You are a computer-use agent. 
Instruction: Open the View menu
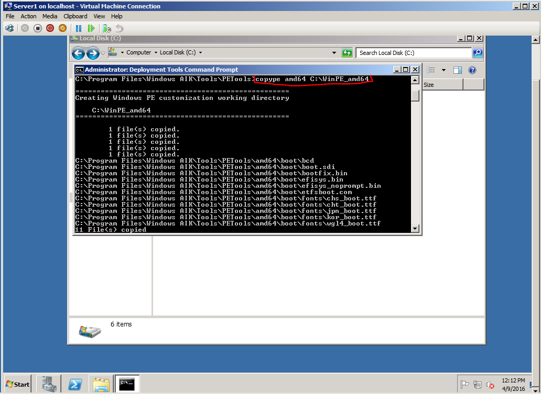point(99,16)
